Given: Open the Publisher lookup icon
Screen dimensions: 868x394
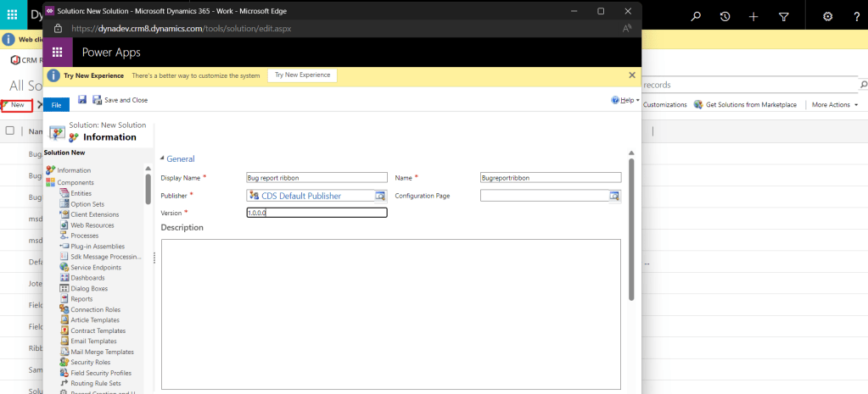Looking at the screenshot, I should click(x=381, y=196).
